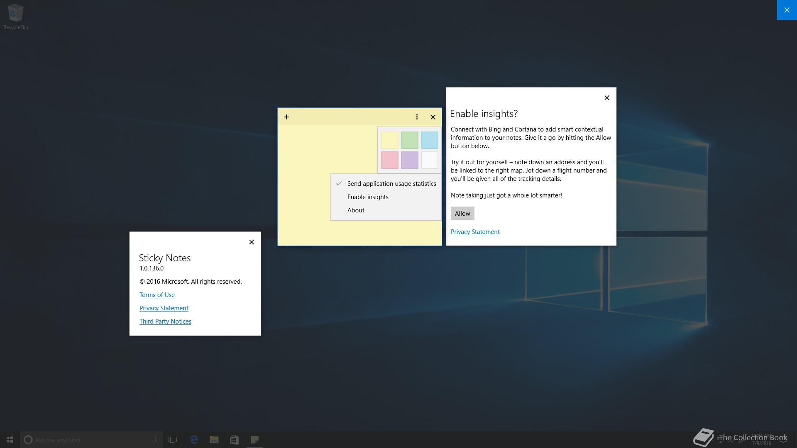Pick the yellow note color
Screen dimensions: 797x448
tap(390, 140)
